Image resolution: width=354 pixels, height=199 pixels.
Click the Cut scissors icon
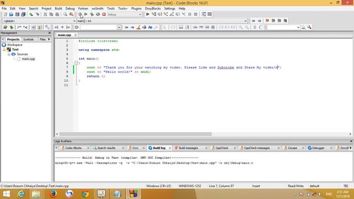(x=45, y=14)
